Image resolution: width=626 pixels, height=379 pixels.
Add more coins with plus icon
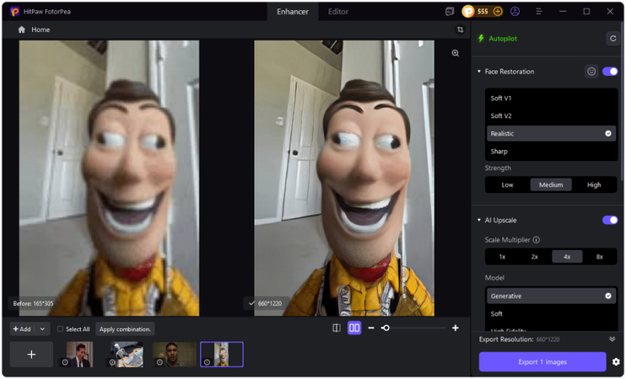click(498, 12)
